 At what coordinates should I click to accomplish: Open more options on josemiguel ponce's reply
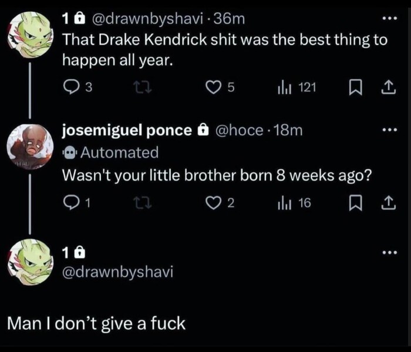389,130
